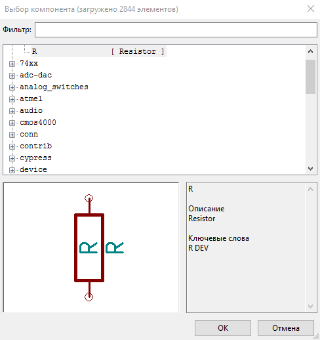Click the Отмена cancel button
320x340 pixels.
pos(286,328)
